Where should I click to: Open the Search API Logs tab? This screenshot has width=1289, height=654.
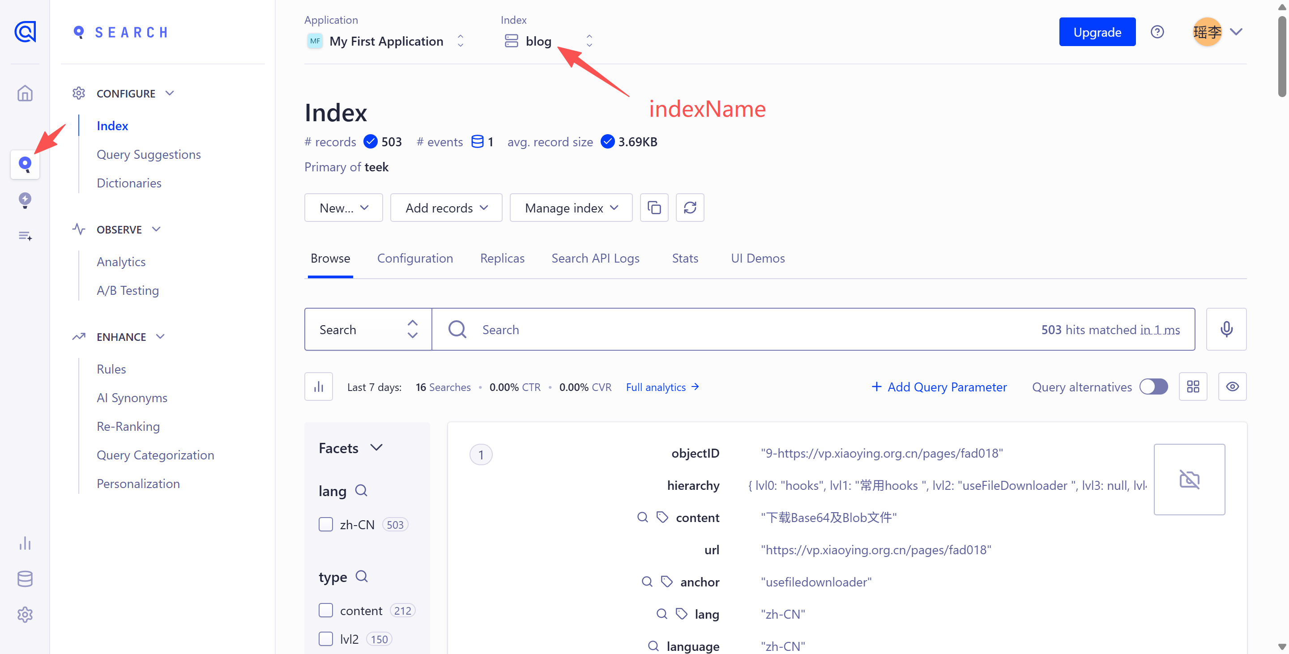(595, 259)
